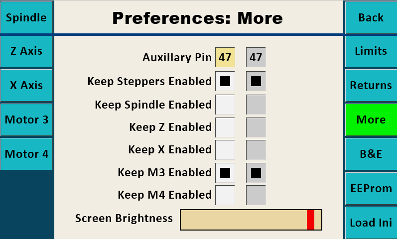Viewport: 397px width, 239px height.
Task: Open the Spindle settings page
Action: (26, 17)
